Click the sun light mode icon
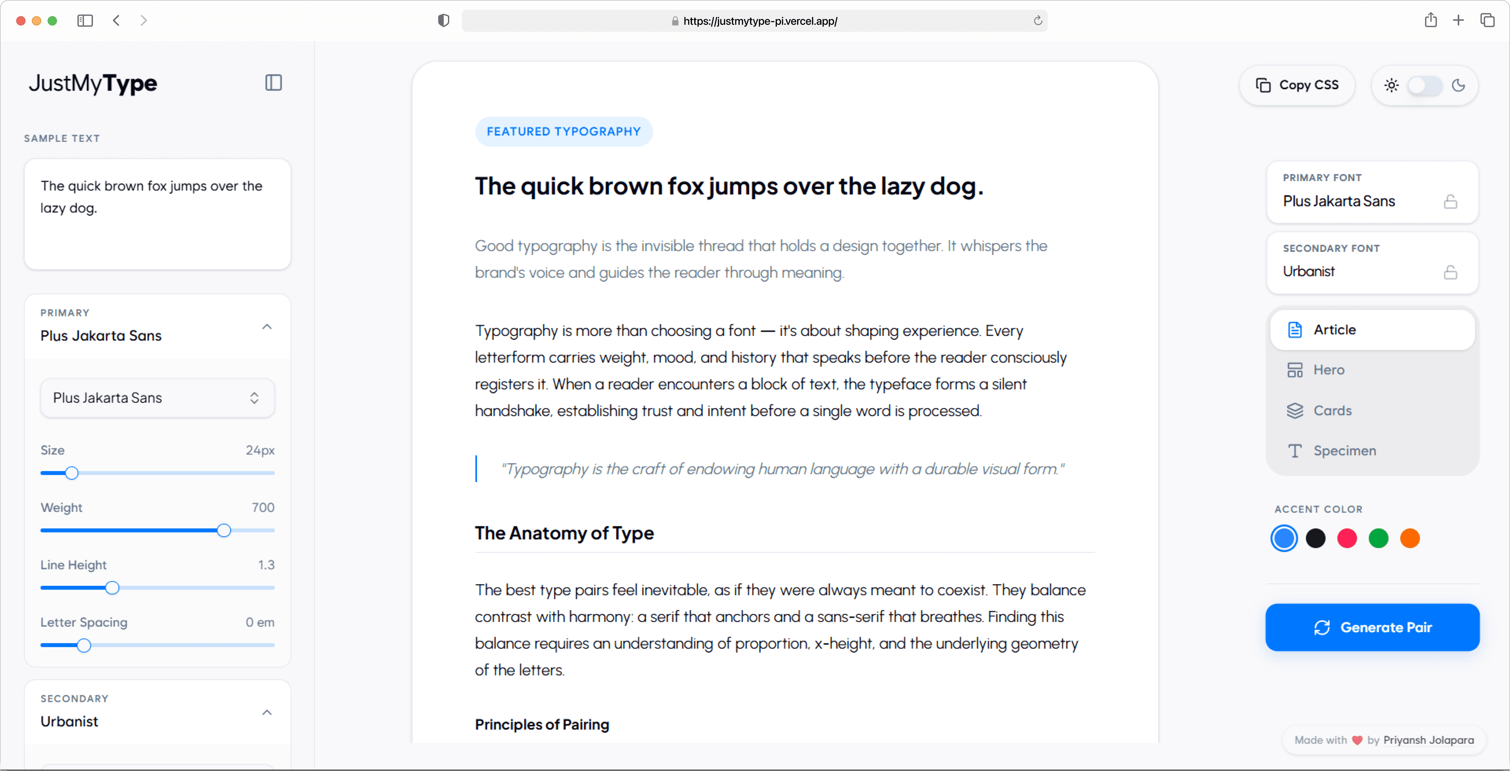This screenshot has height=771, width=1510. [1392, 85]
